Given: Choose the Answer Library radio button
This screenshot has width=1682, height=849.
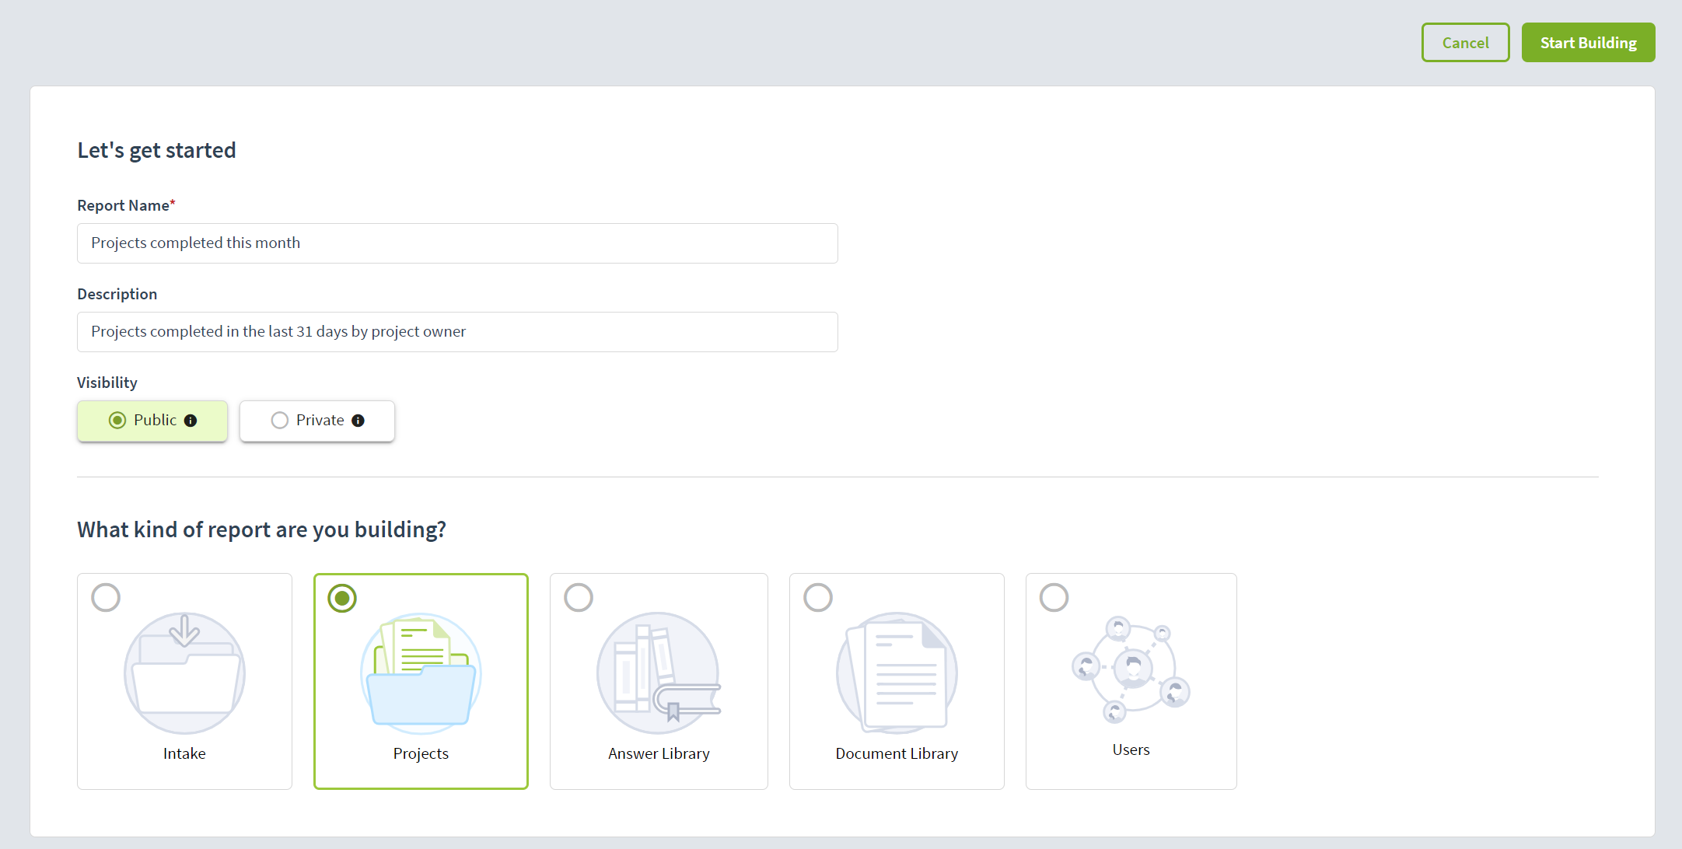Looking at the screenshot, I should 579,598.
